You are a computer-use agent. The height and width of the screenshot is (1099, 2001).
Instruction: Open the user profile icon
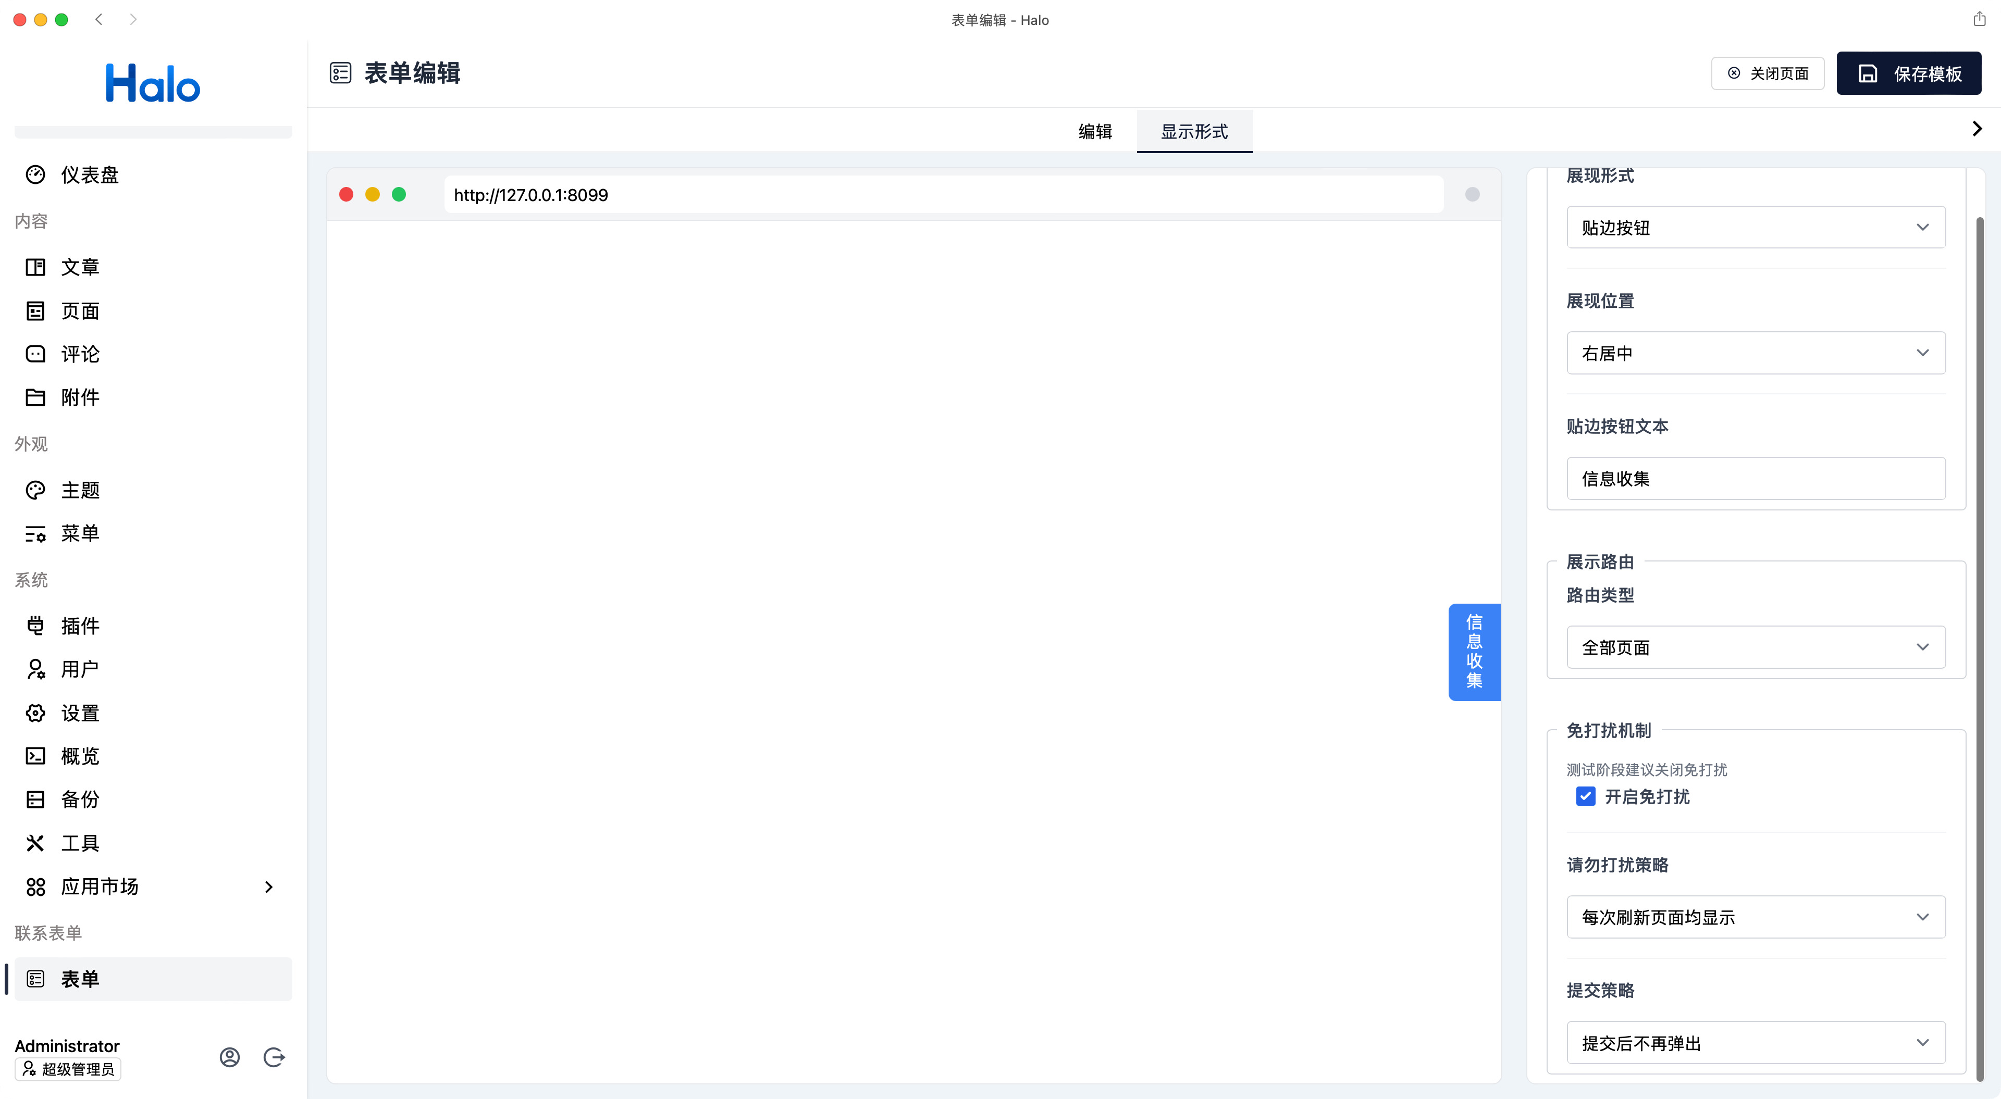[x=229, y=1056]
